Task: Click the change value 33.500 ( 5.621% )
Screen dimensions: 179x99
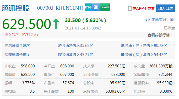Action: 85,21
